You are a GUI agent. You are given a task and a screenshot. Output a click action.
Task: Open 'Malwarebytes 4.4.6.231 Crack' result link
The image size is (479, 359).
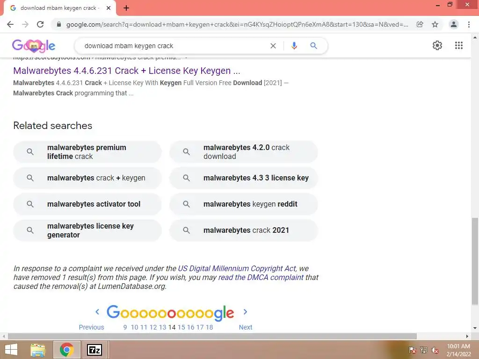coord(127,71)
